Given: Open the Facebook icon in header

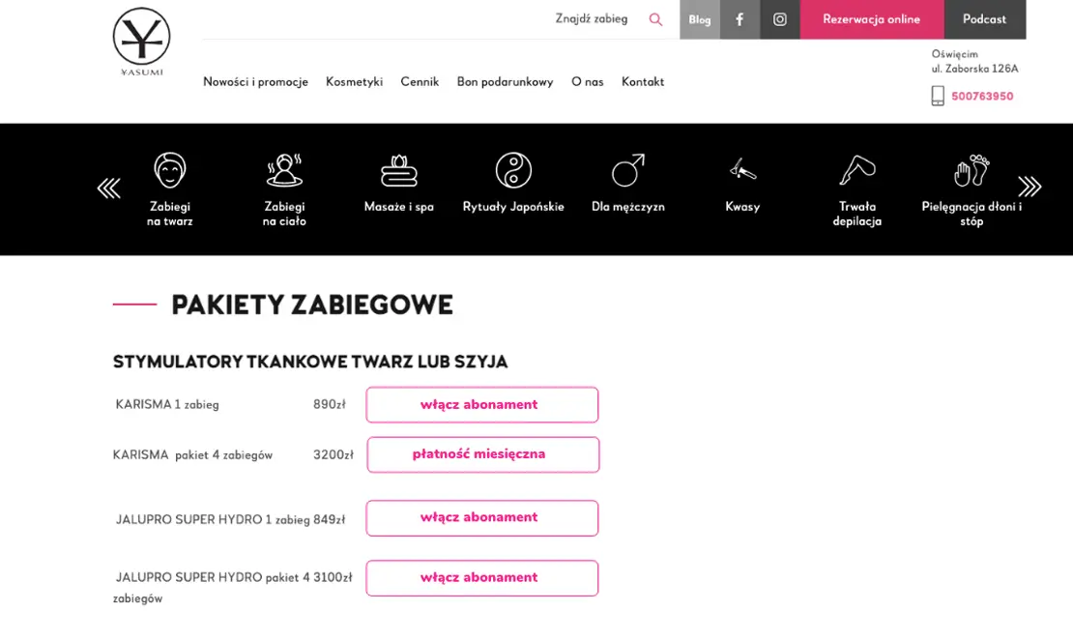Looking at the screenshot, I should click(x=739, y=18).
